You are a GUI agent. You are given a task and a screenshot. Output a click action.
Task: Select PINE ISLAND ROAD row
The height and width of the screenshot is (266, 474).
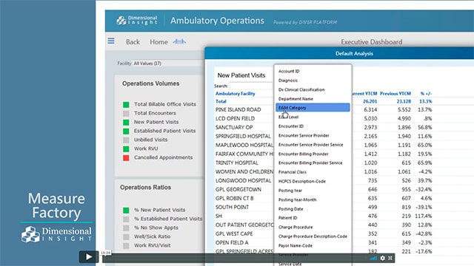click(x=238, y=109)
